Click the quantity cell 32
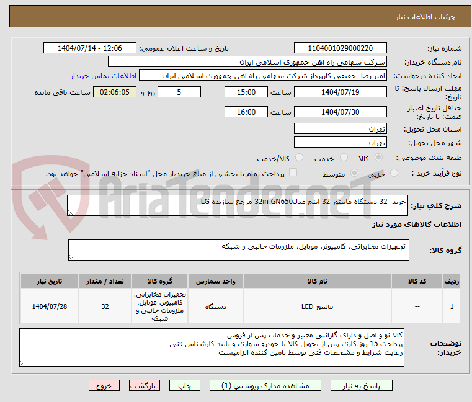472x402 pixels. [x=105, y=306]
